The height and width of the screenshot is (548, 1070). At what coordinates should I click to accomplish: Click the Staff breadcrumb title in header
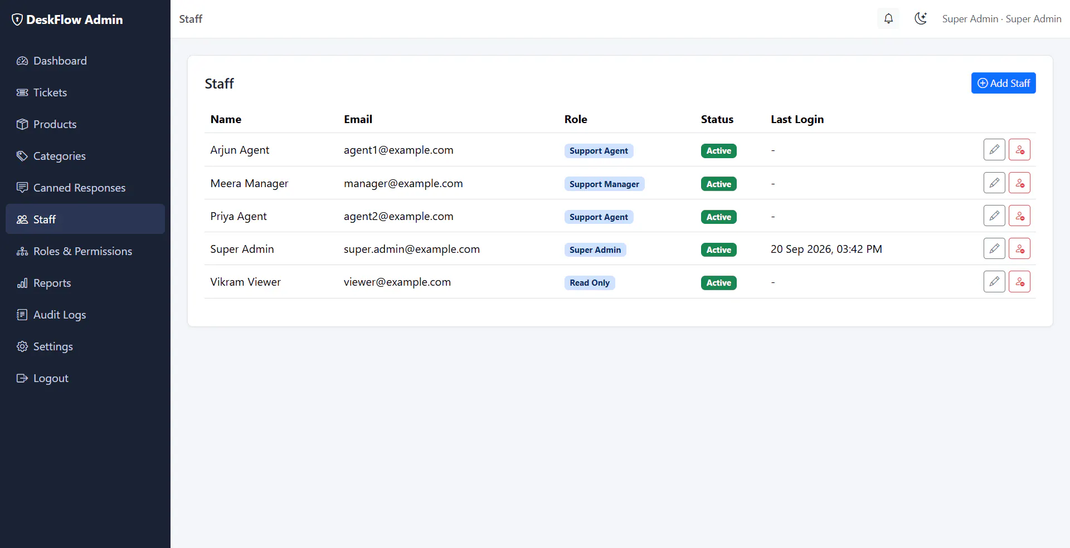[x=191, y=19]
